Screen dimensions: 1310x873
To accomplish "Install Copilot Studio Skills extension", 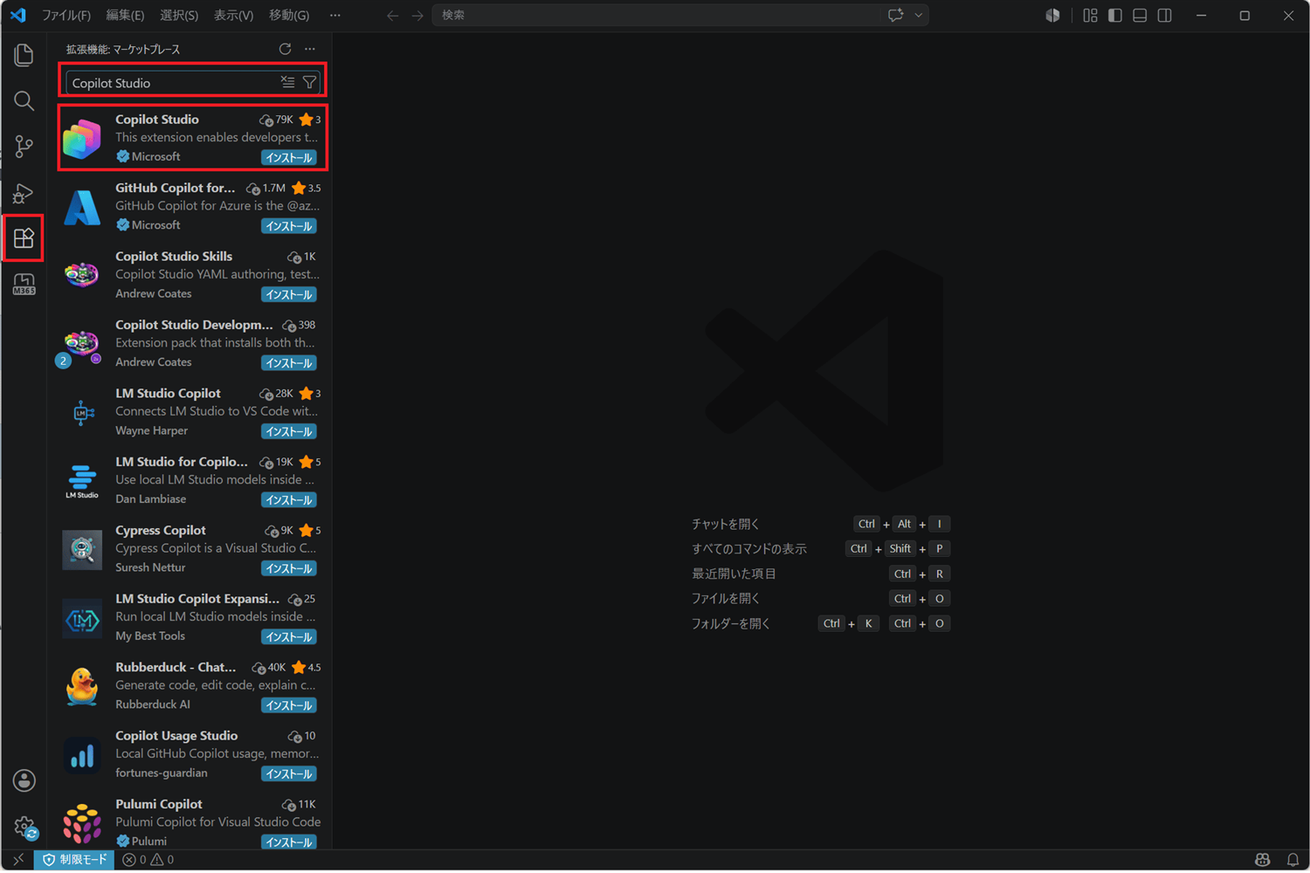I will coord(289,295).
